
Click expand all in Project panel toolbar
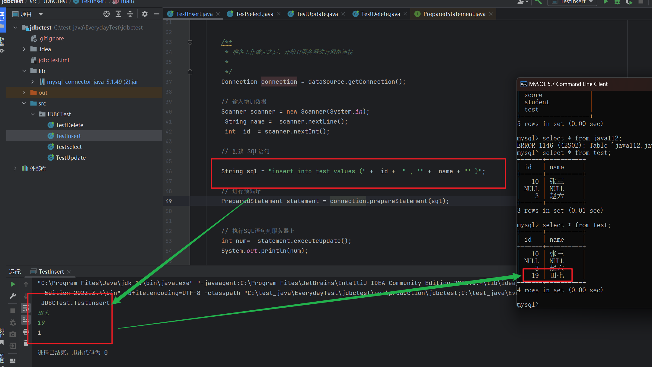118,14
